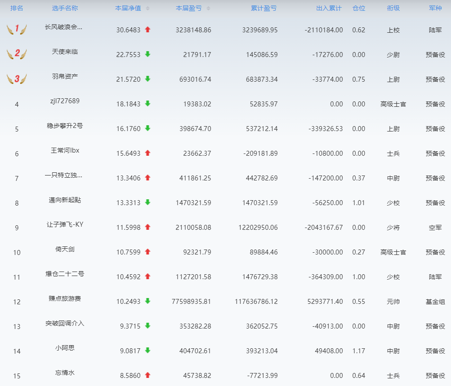Image resolution: width=451 pixels, height=386 pixels.
Task: Click red up arrow beside 10.7599
Action: pyautogui.click(x=148, y=252)
